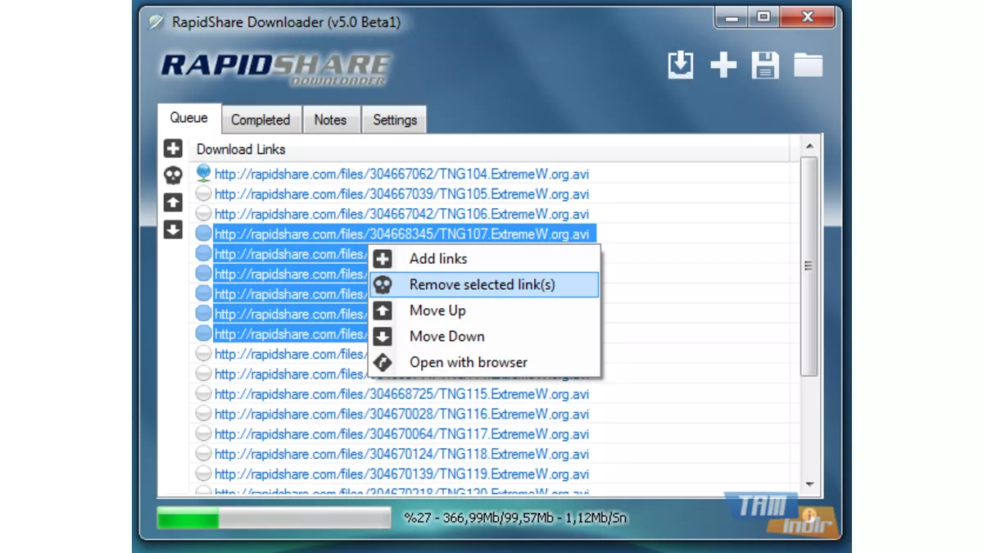Click the 'Download Links' column header

point(240,148)
